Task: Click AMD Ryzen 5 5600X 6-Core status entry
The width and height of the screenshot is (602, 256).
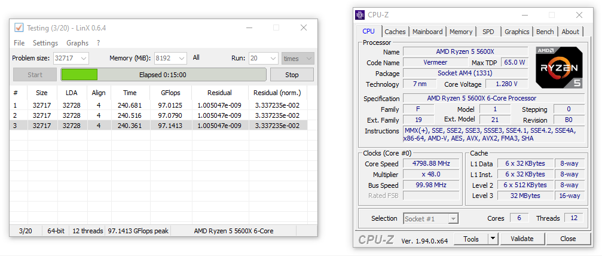Action: 233,231
